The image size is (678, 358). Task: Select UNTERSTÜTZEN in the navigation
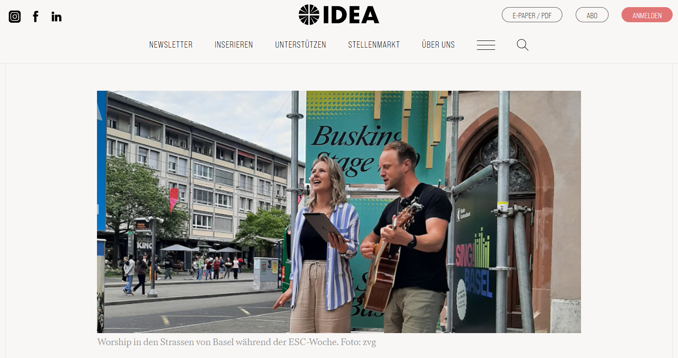301,45
